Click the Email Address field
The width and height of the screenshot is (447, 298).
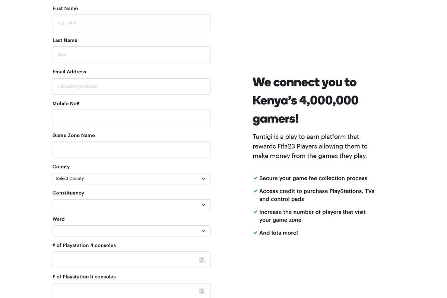(131, 86)
